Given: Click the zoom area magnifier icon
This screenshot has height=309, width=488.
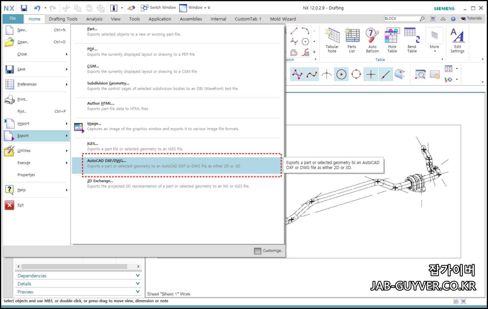Looking at the screenshot, I should pos(420,74).
